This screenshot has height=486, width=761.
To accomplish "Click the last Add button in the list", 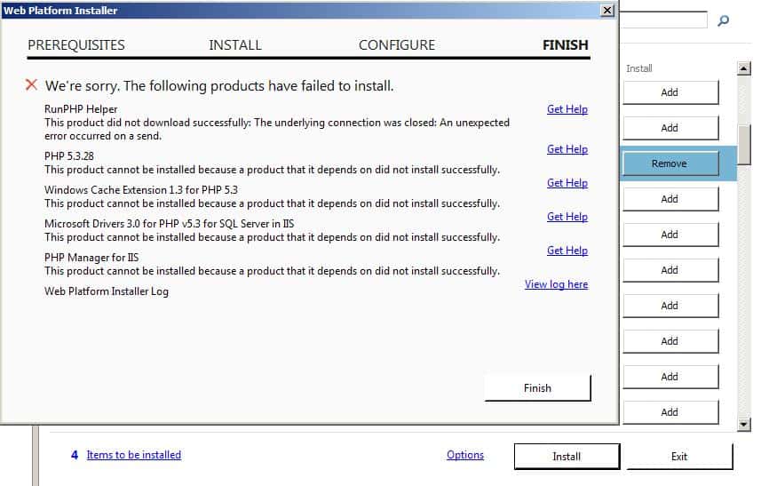I will coord(670,412).
